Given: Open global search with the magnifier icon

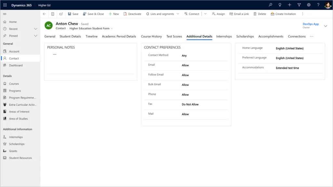Looking at the screenshot, I should [271, 5].
